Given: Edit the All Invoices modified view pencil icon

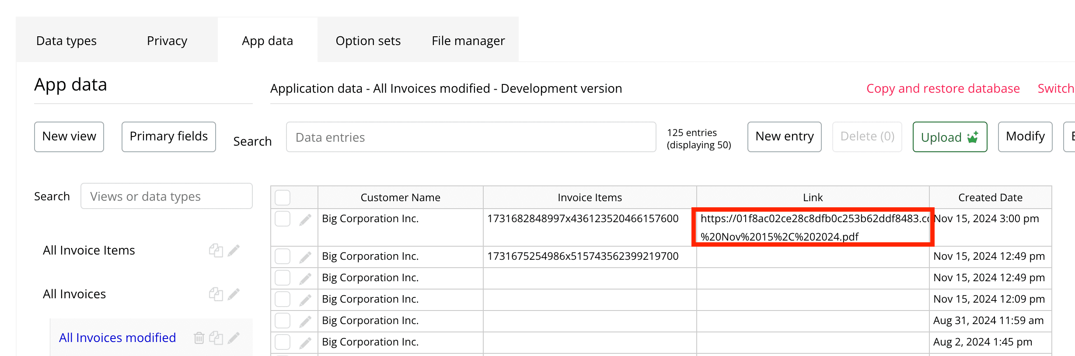Looking at the screenshot, I should tap(234, 338).
